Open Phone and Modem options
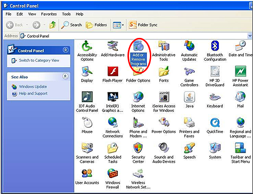This screenshot has width=253, height=194. tap(138, 127)
